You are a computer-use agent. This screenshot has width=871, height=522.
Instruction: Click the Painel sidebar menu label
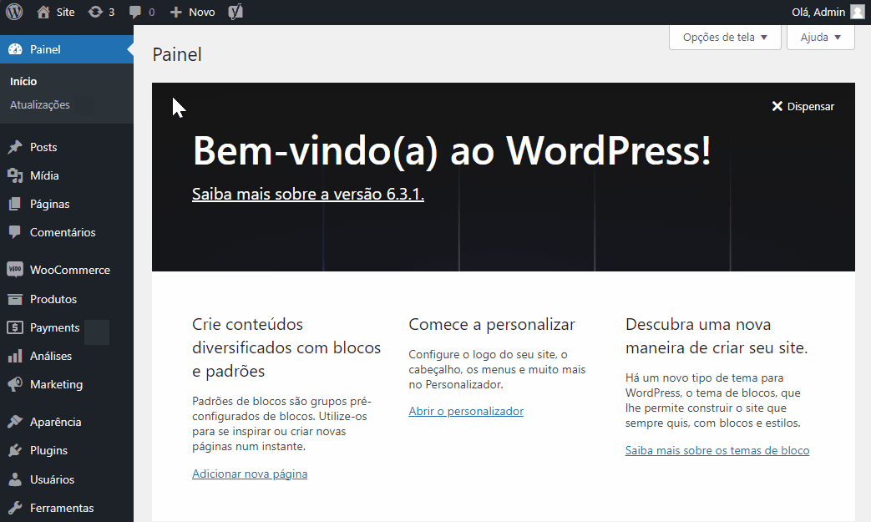coord(45,49)
